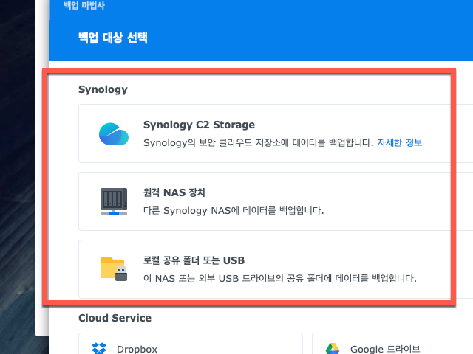Click the 백업 마법사 wizard label
Image resolution: width=473 pixels, height=354 pixels.
pyautogui.click(x=84, y=5)
